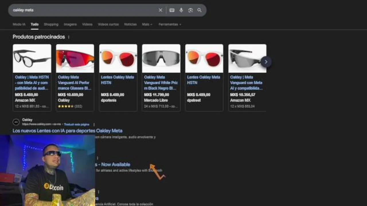Switch to the Modo IA tab

point(19,24)
